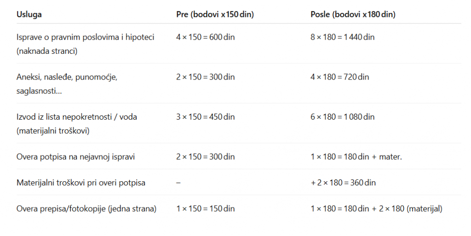Select the "Izvod iz lista nepokretnosti / voda" cell
The image size is (471, 236).
77,117
